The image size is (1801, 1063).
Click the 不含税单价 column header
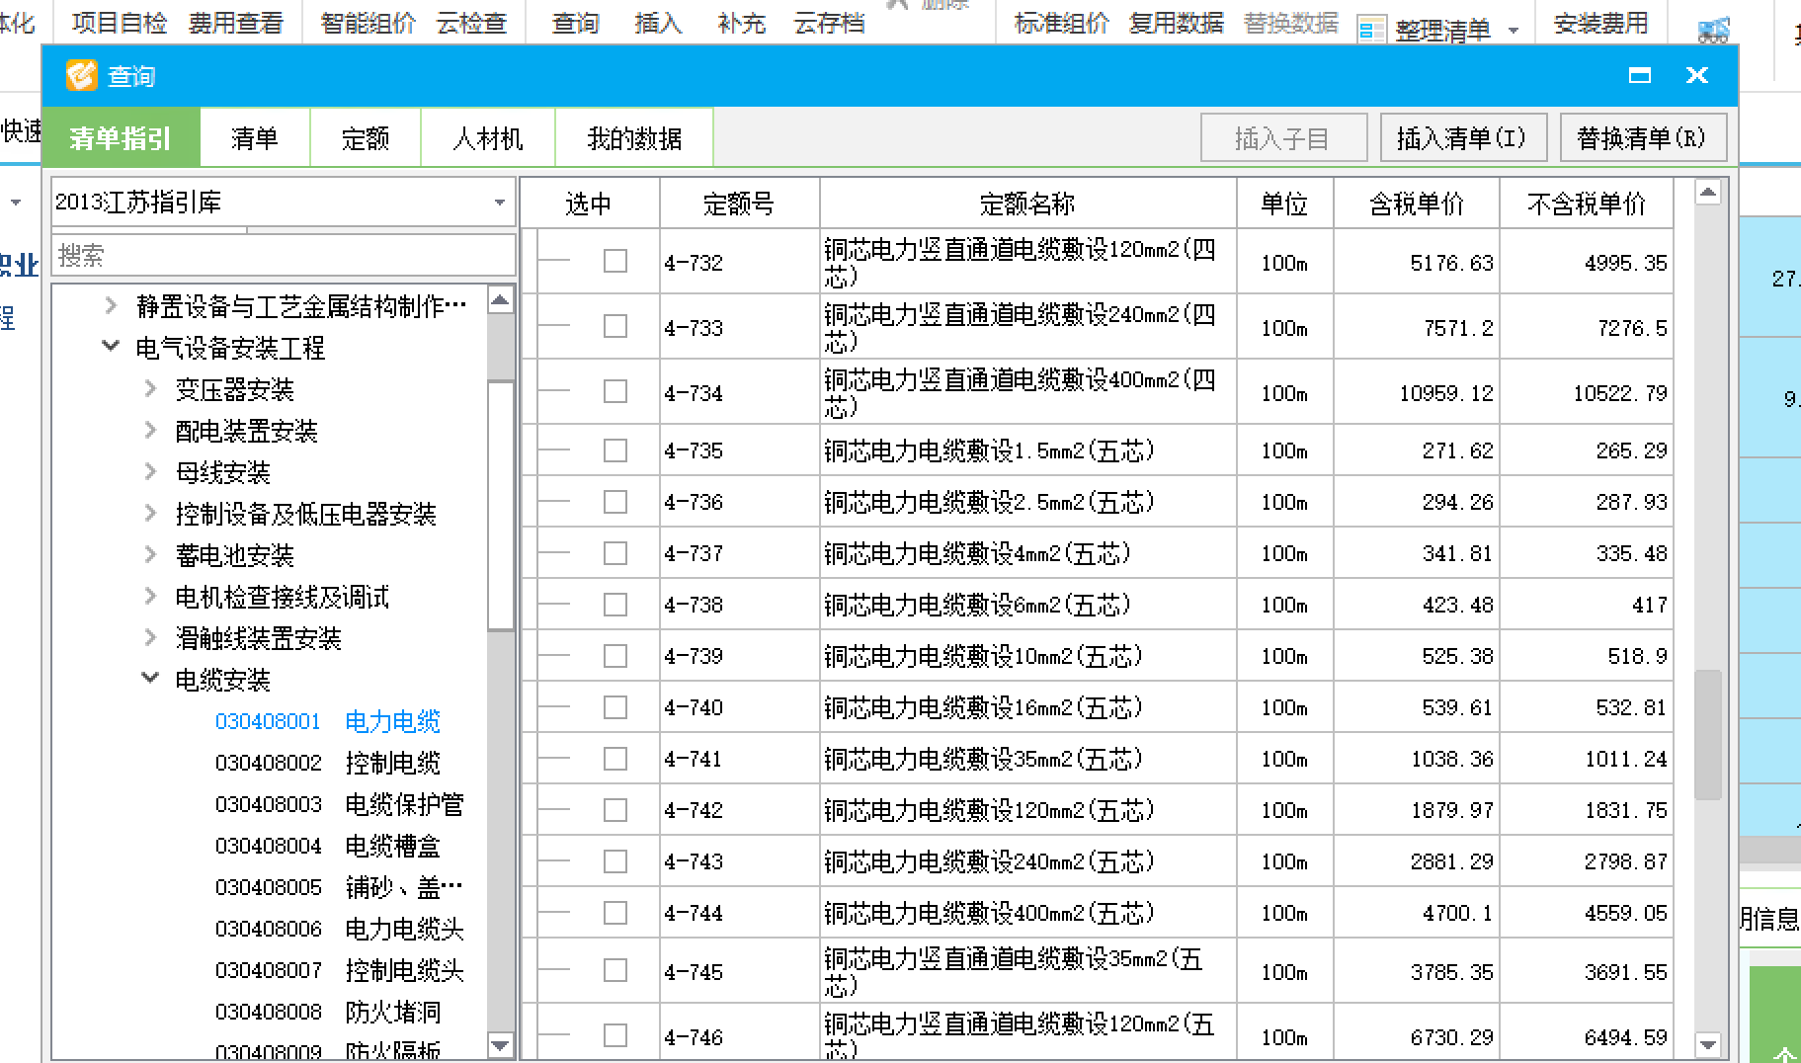1587,204
